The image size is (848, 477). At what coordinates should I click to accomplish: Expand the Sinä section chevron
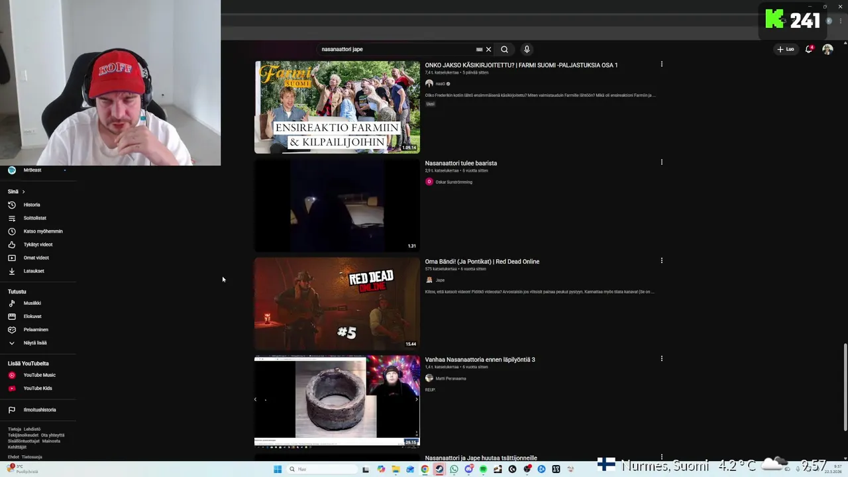pyautogui.click(x=23, y=191)
